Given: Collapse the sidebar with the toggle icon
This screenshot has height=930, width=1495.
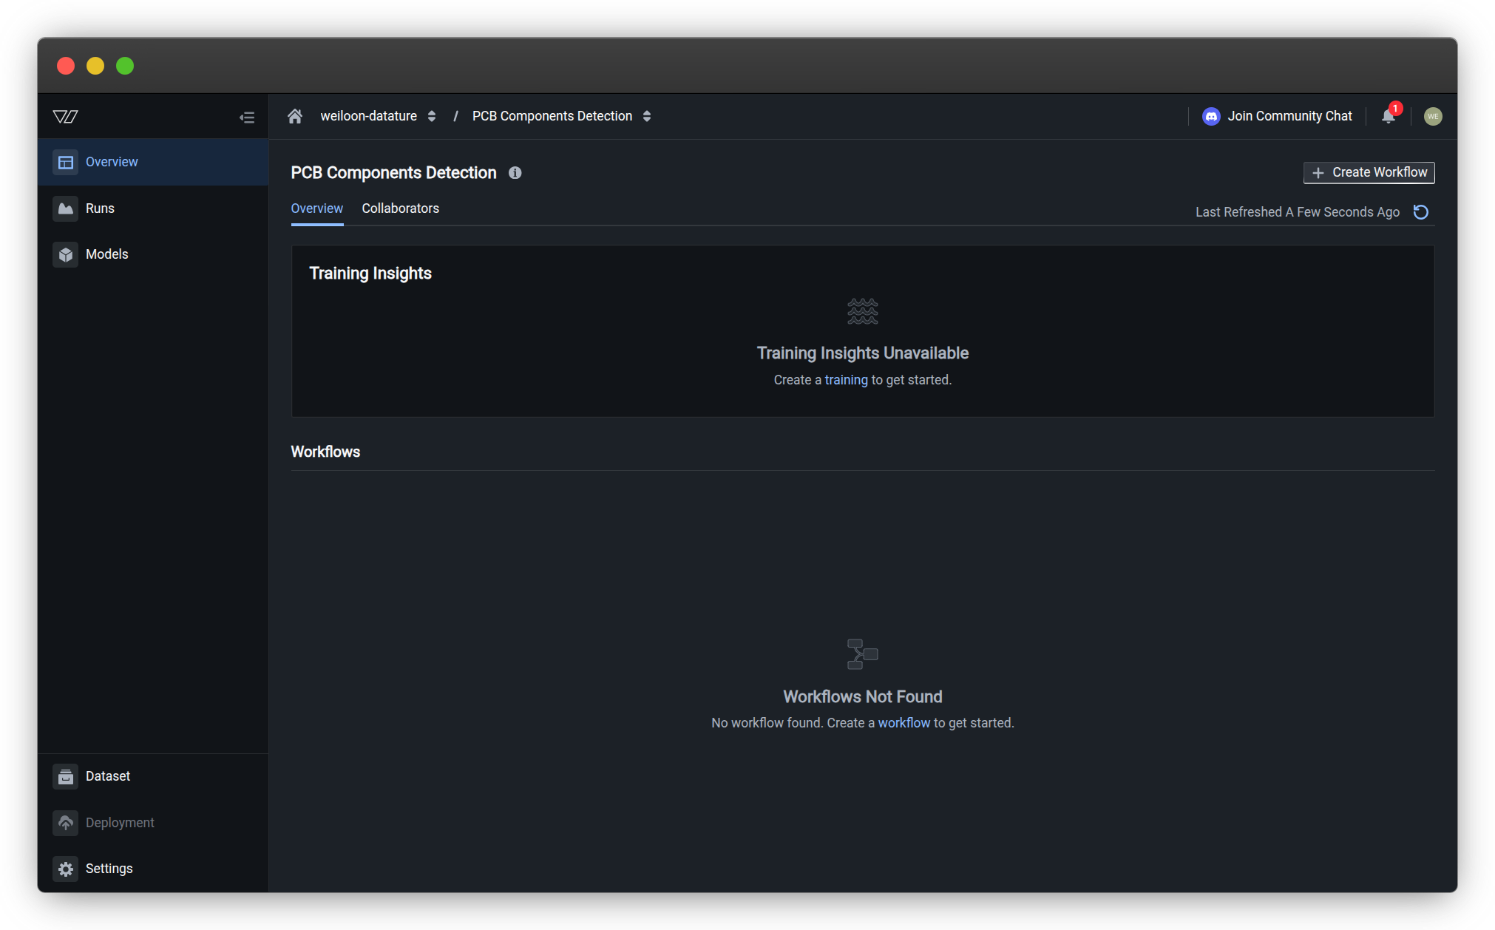Looking at the screenshot, I should point(247,117).
